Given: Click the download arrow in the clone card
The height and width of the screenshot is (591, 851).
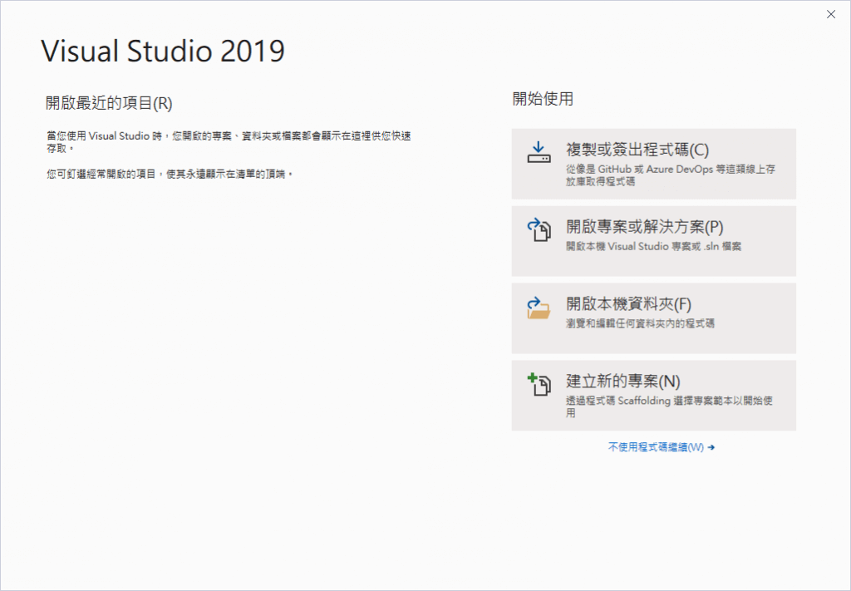Looking at the screenshot, I should (x=537, y=148).
